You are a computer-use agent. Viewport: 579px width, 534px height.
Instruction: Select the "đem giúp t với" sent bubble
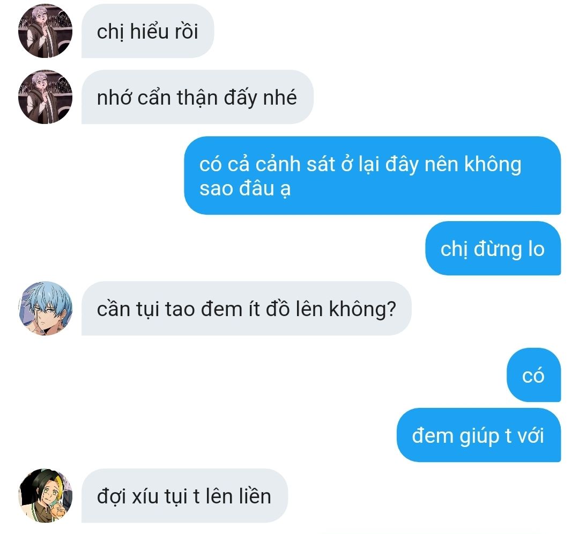(x=479, y=435)
